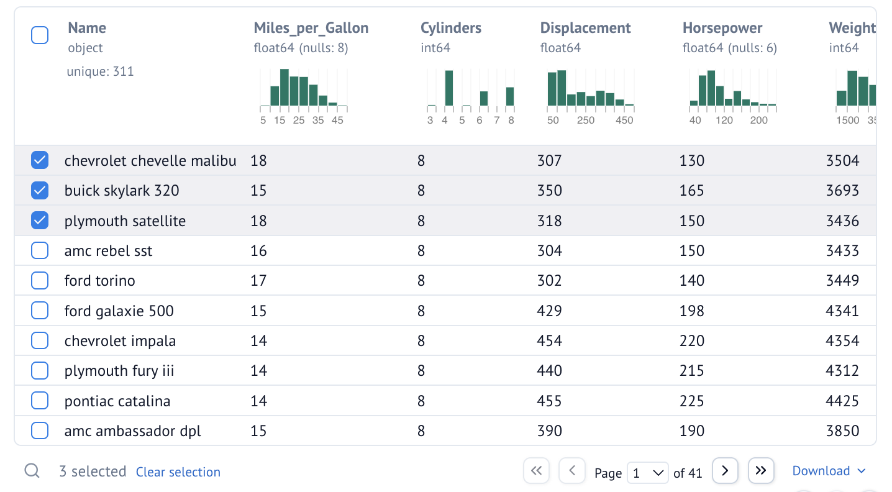
Task: Select the amc rebel sst row checkbox
Action: point(40,251)
